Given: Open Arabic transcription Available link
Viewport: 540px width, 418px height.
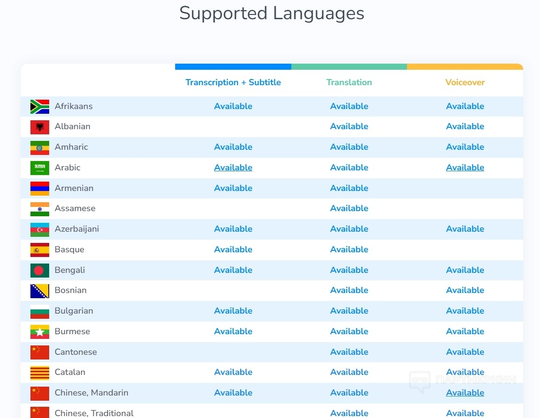Looking at the screenshot, I should coord(233,168).
